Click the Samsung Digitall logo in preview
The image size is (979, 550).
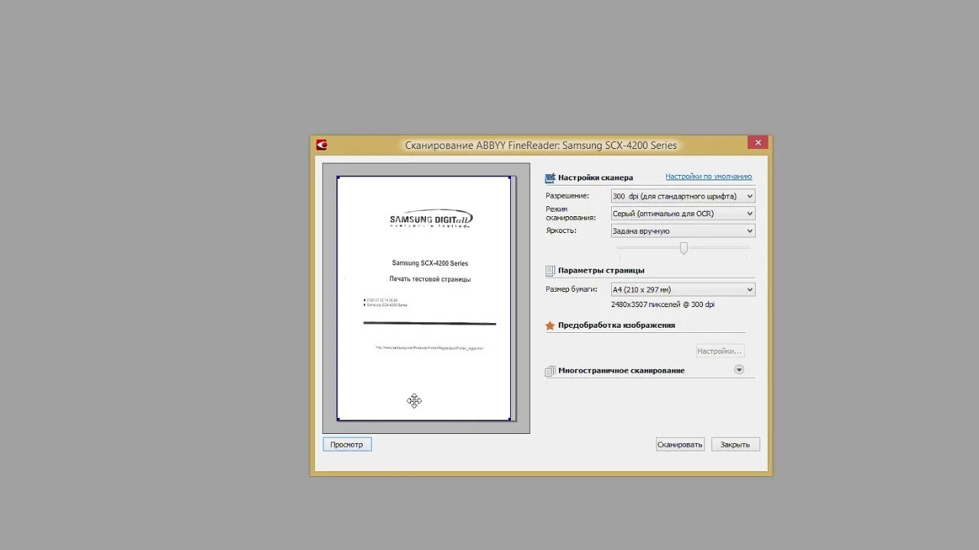tap(431, 219)
